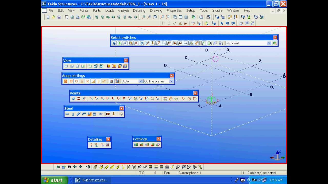Toggle snap to points in Snap settings

(65, 81)
